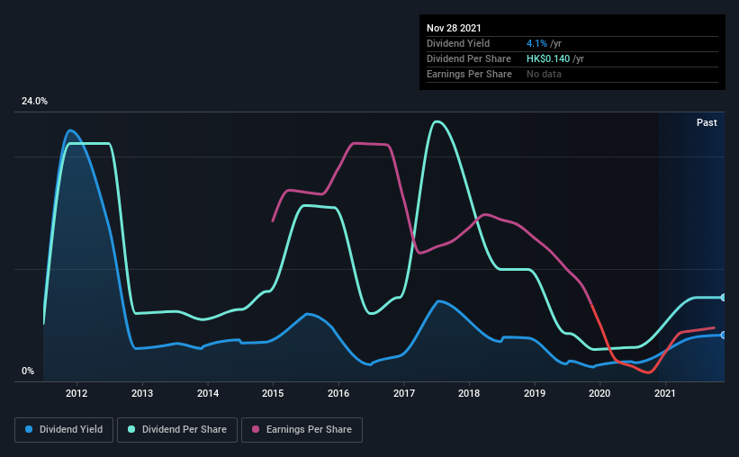Click the 0% y-axis label
This screenshot has height=457, width=739.
tap(28, 372)
